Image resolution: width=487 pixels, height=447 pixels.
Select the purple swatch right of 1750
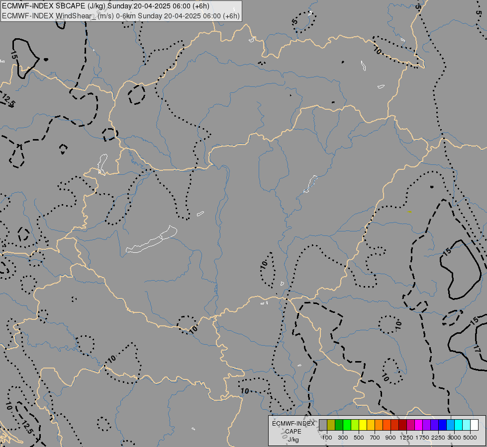[426, 425]
